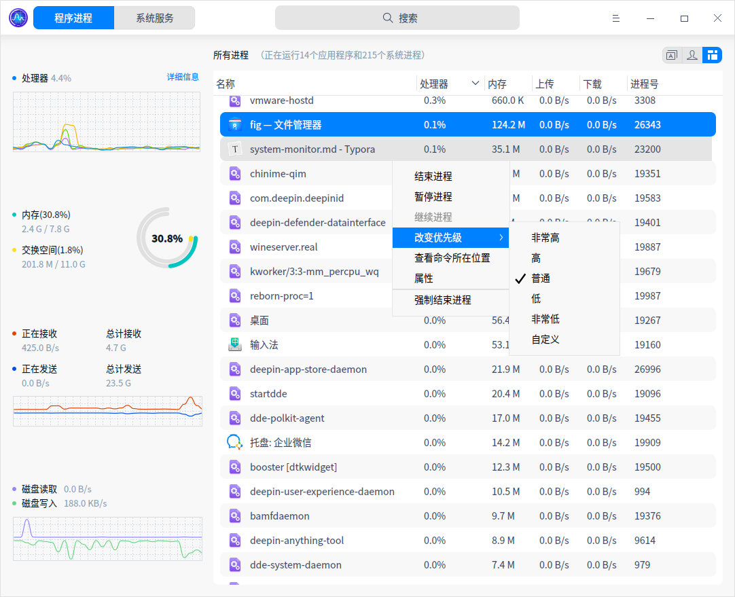Screen dimensions: 735x597
Task: Click the wineserver.real process icon
Action: [x=235, y=247]
